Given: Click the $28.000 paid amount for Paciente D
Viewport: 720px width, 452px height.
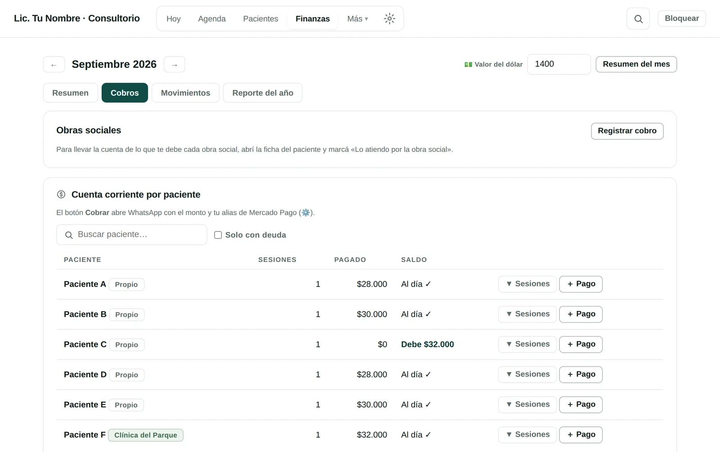Looking at the screenshot, I should [372, 374].
